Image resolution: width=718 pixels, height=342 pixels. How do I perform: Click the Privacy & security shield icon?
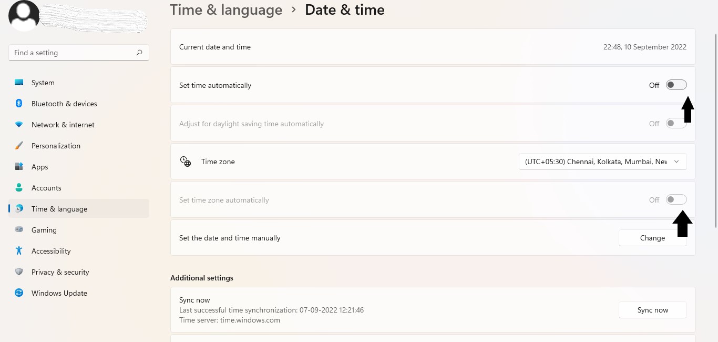point(19,272)
